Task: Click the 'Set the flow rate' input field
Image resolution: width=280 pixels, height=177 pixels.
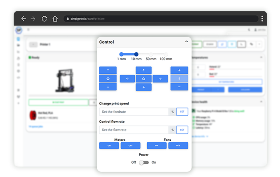Action: (134, 130)
